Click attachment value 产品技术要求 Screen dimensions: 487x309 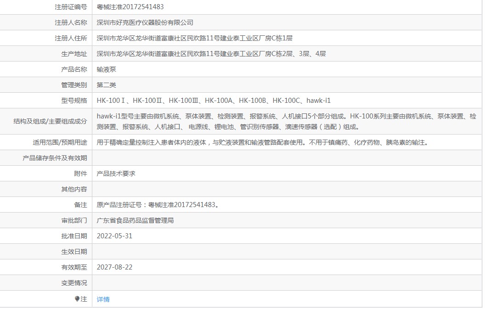[x=116, y=174]
